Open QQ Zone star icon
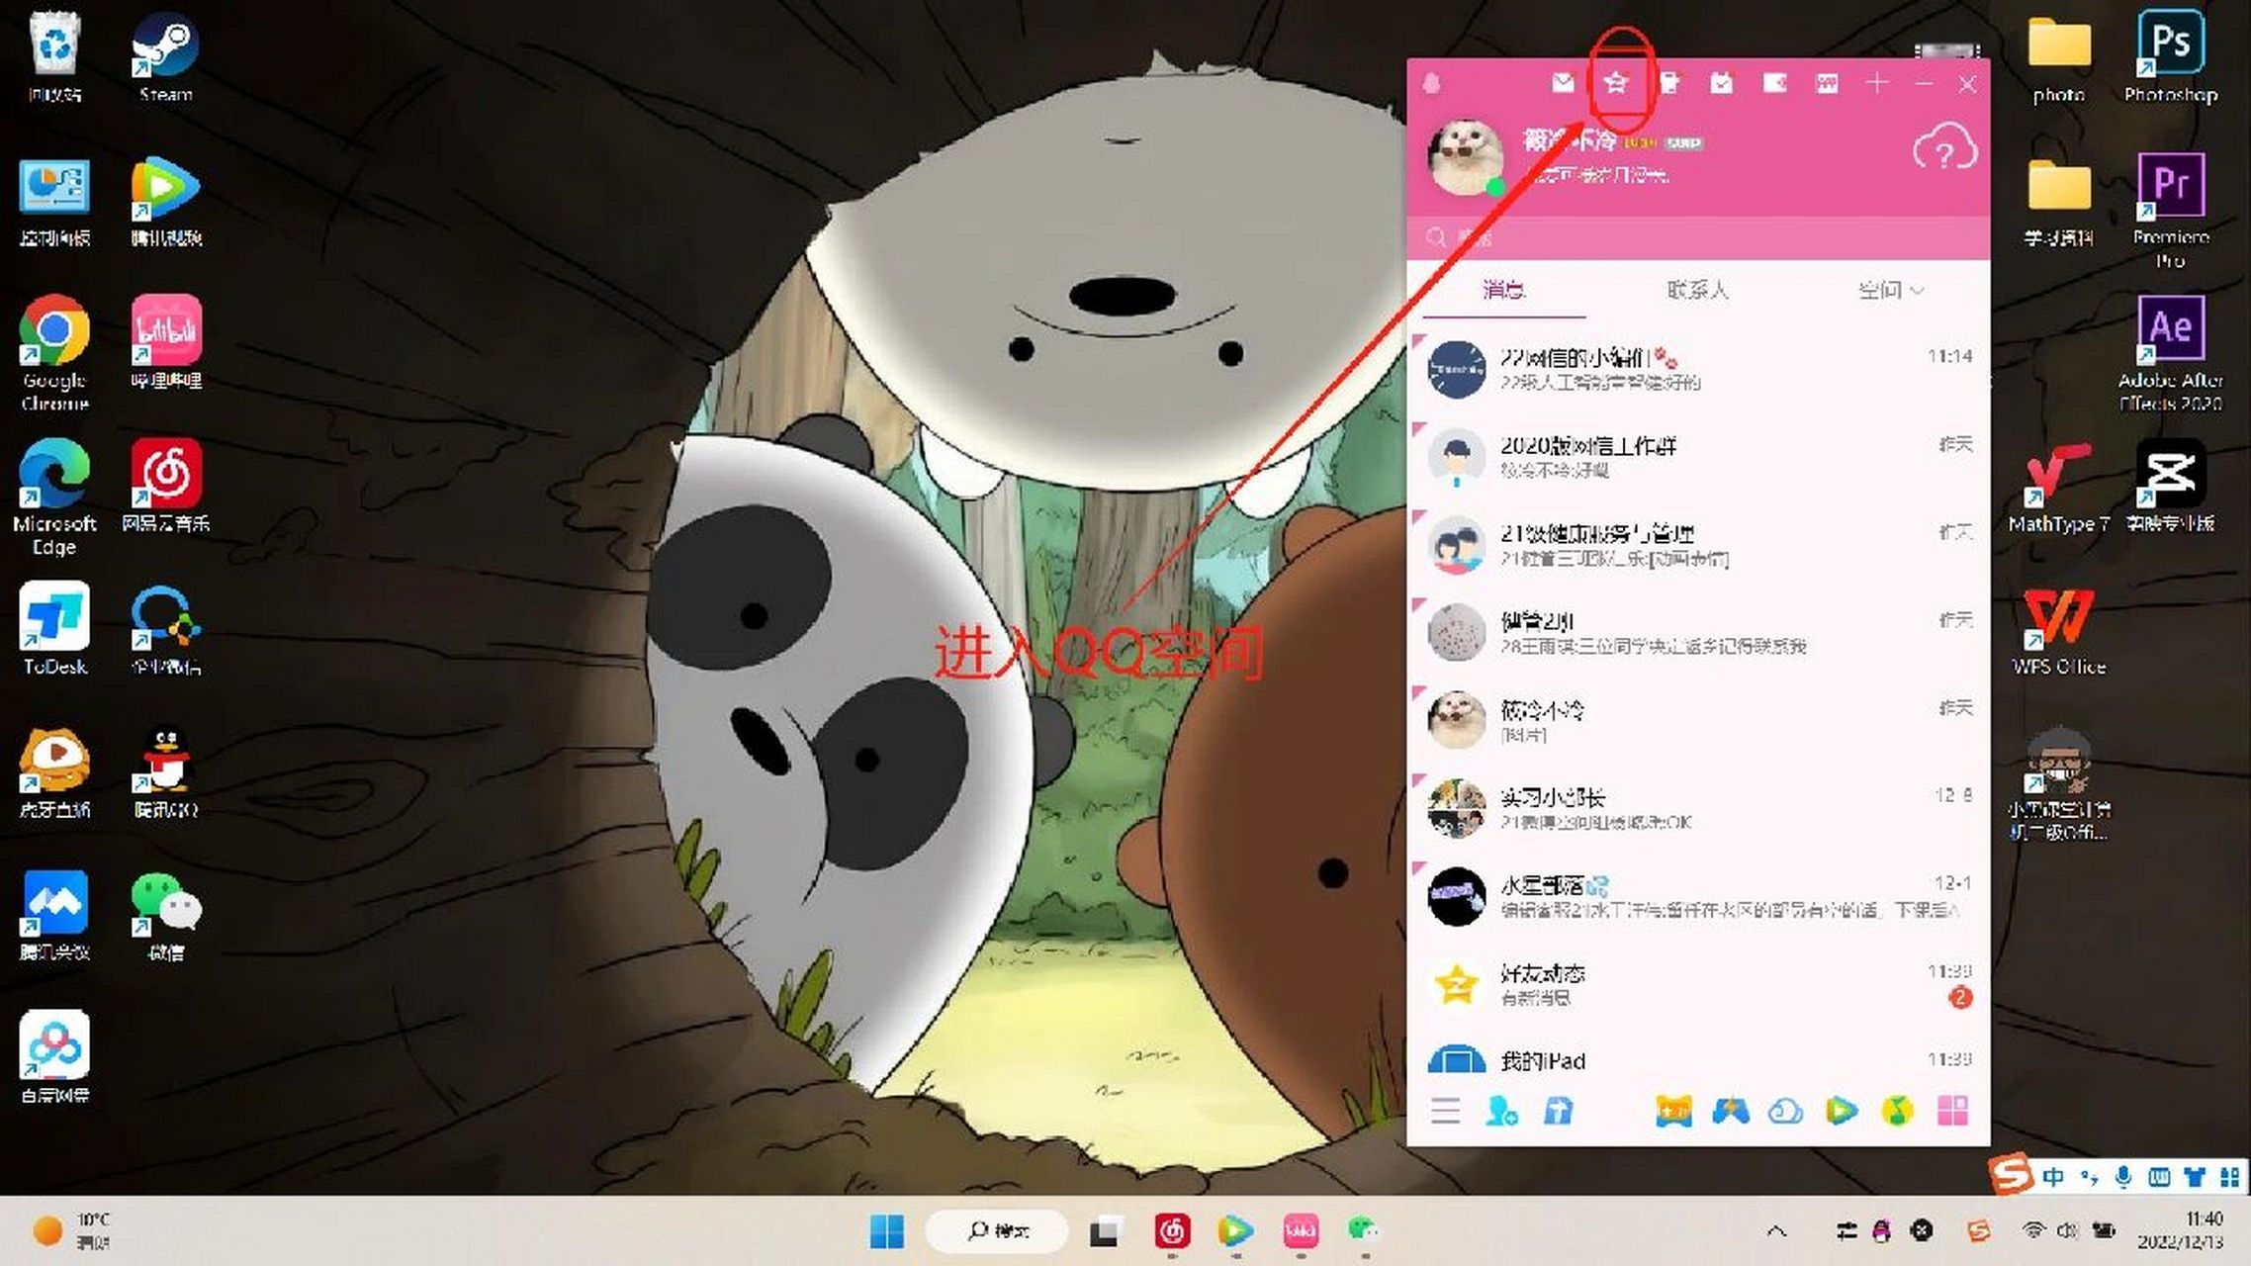The height and width of the screenshot is (1266, 2251). coord(1616,83)
